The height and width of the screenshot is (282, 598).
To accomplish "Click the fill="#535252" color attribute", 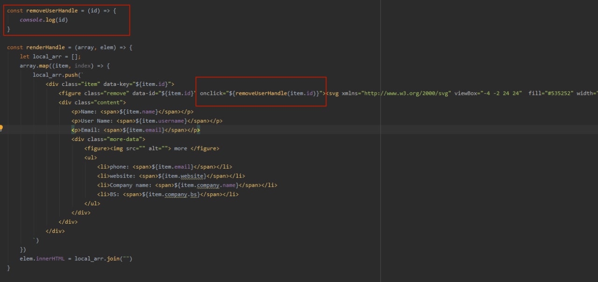I will [551, 93].
